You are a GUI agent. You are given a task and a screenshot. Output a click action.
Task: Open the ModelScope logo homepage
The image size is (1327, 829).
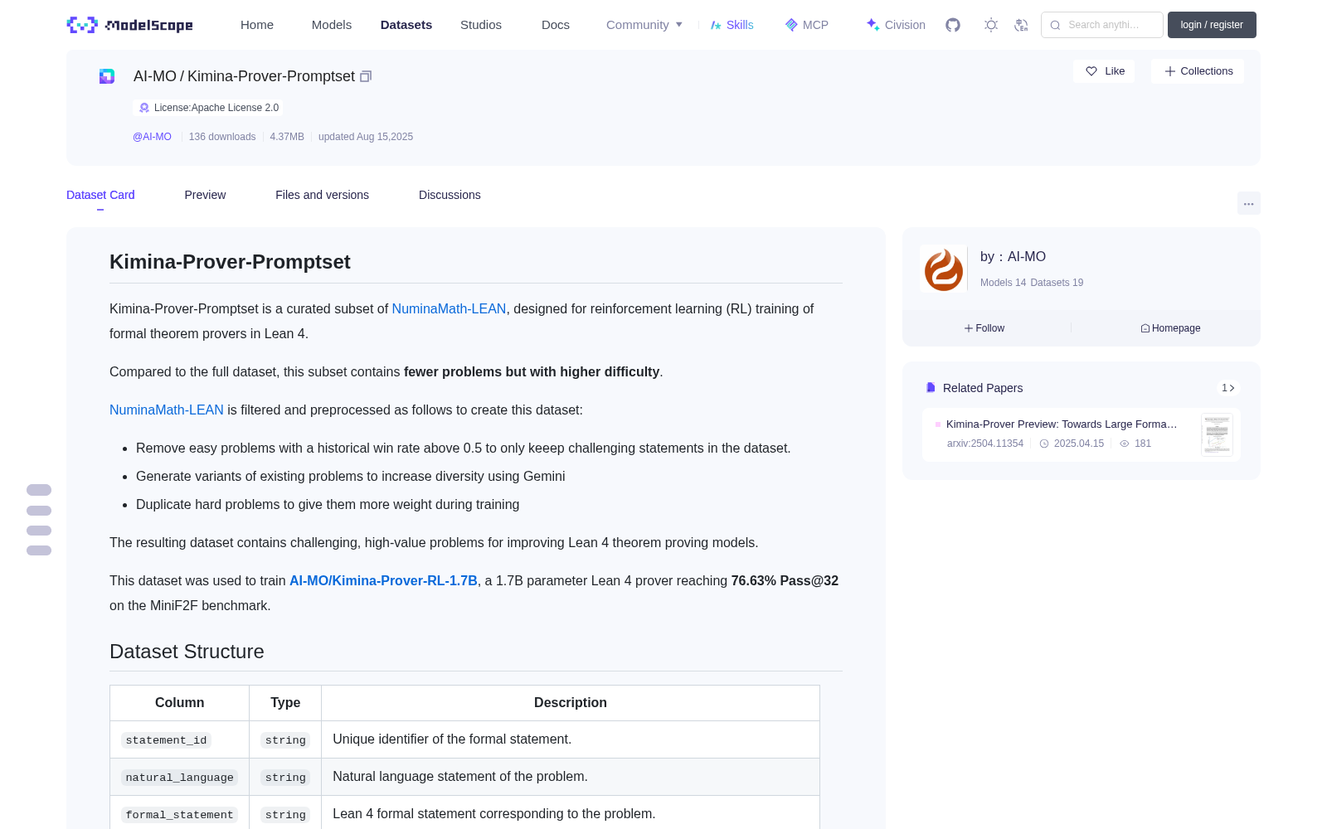click(129, 25)
